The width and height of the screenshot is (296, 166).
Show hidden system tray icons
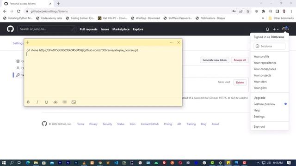pyautogui.click(x=258, y=163)
